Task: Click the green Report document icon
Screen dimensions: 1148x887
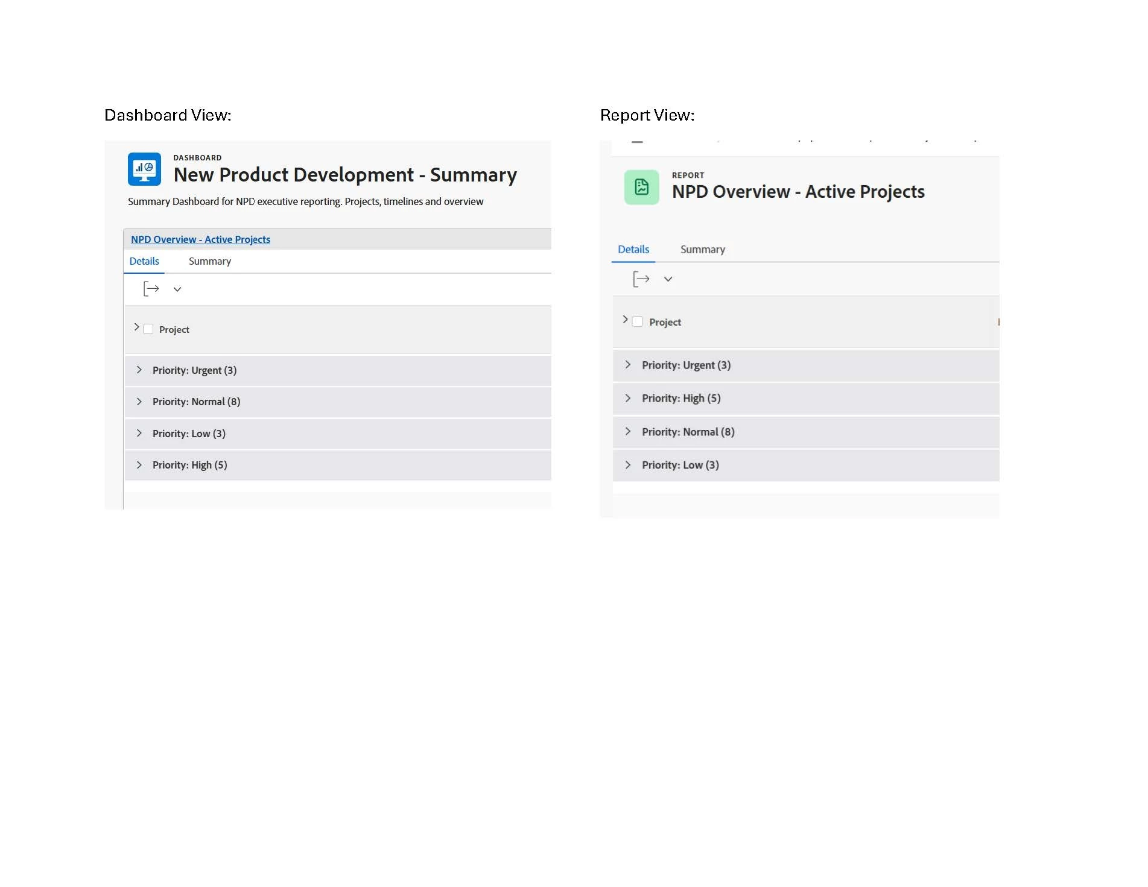Action: click(641, 187)
